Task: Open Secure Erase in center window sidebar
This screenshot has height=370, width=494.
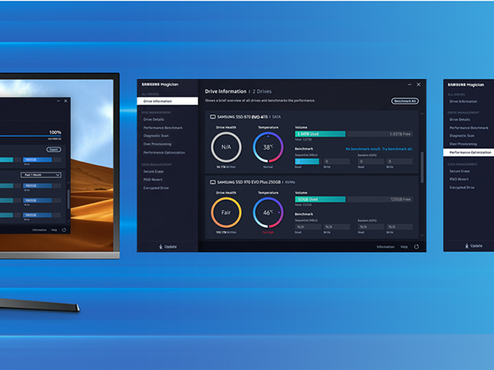Action: [153, 172]
